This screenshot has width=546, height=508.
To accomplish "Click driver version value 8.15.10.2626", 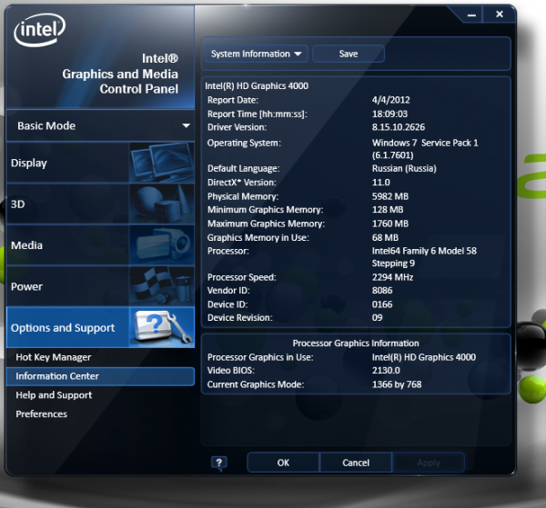I will [x=399, y=127].
